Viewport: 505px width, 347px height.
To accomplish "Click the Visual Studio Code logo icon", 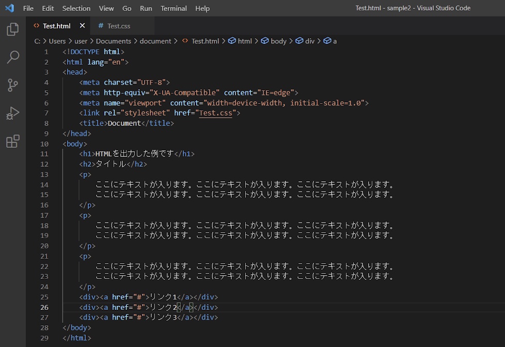I will (x=9, y=8).
